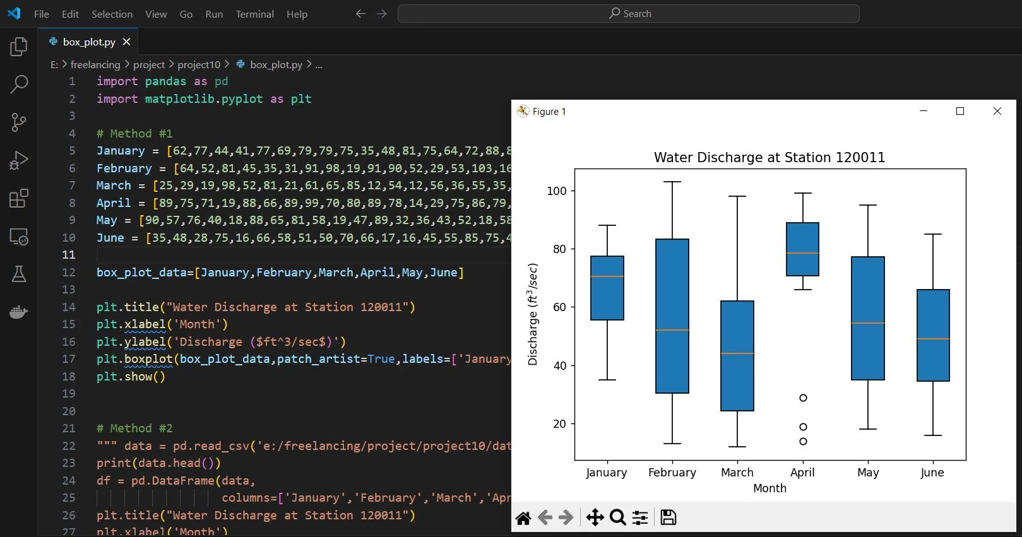Open the Explorer view in the activity bar
The height and width of the screenshot is (537, 1022).
point(19,46)
